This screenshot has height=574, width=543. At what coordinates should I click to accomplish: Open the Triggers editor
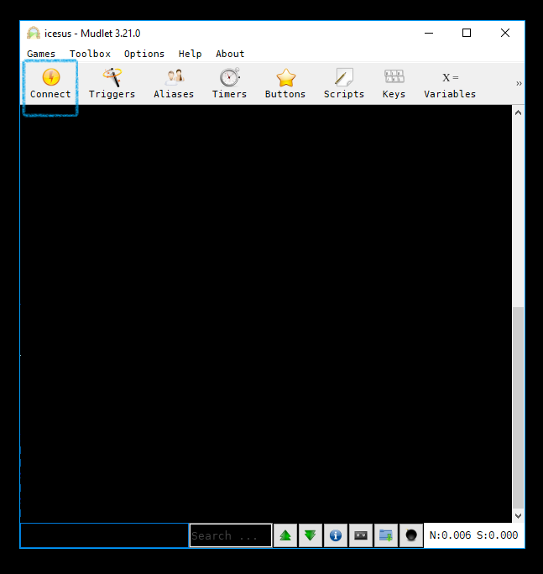pyautogui.click(x=112, y=84)
